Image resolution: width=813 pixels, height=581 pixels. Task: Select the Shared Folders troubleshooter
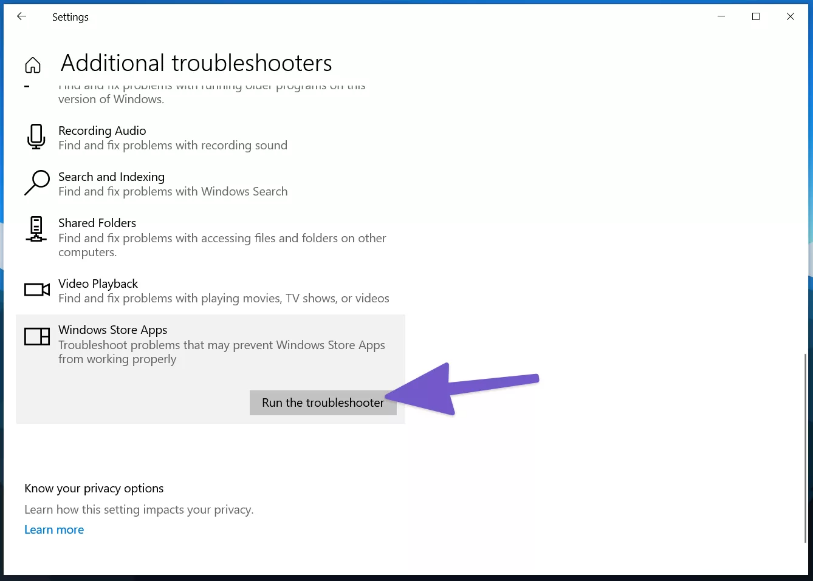point(210,237)
